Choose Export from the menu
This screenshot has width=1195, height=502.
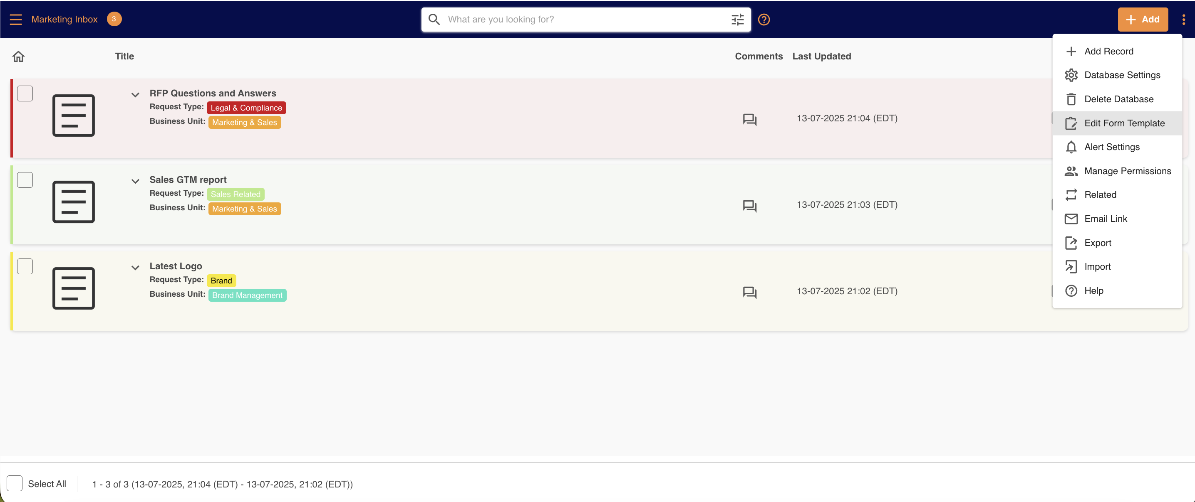pyautogui.click(x=1117, y=243)
